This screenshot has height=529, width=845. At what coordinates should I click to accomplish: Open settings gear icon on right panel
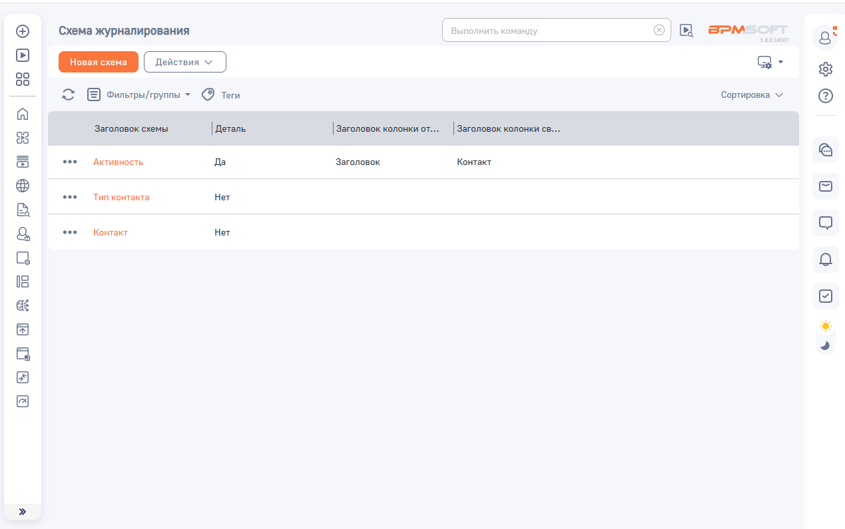[x=826, y=69]
